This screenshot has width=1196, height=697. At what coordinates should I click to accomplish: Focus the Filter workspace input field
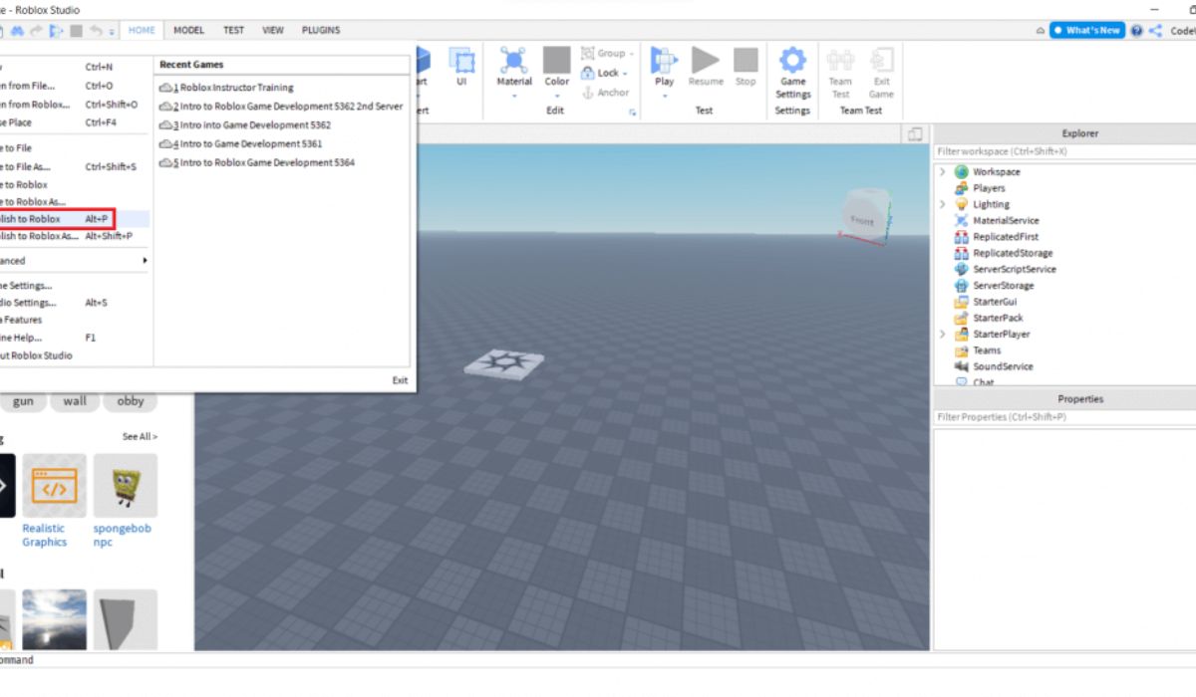(x=1063, y=151)
